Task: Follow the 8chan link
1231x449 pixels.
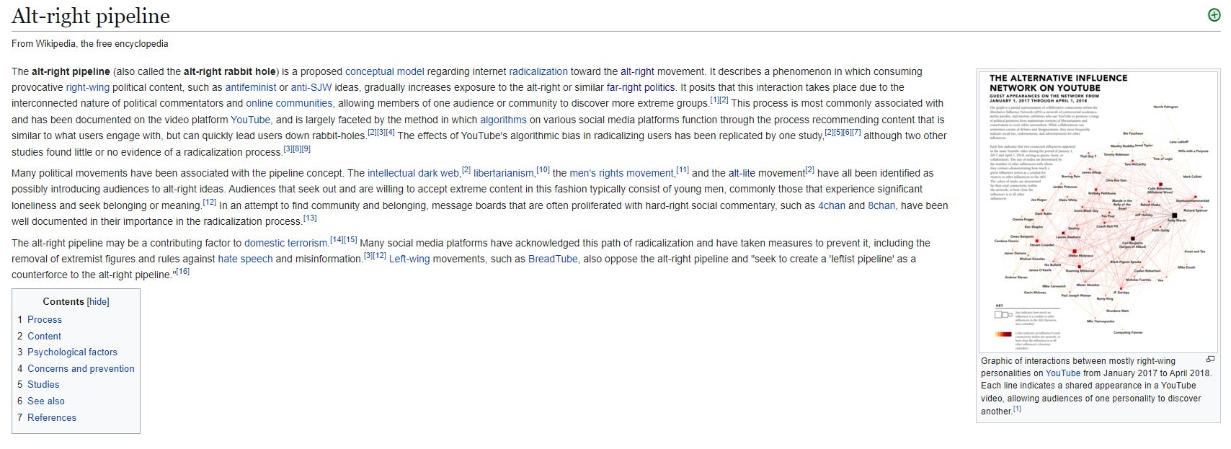Action: click(x=881, y=206)
